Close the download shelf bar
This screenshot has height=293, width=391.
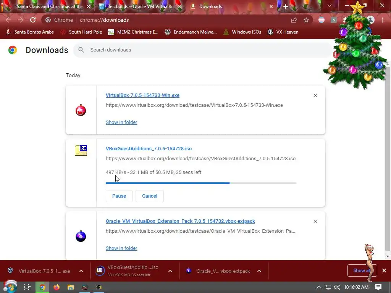(x=384, y=270)
